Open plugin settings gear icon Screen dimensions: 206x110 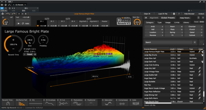[174, 14]
